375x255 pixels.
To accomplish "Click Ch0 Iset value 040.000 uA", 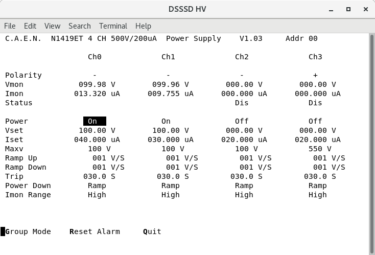I will click(97, 140).
